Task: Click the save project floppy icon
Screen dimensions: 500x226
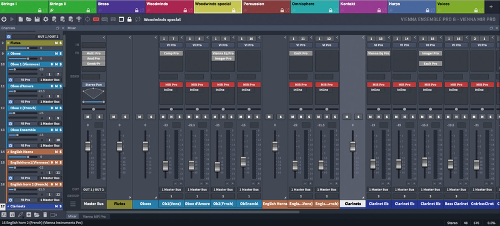Action: [37, 19]
